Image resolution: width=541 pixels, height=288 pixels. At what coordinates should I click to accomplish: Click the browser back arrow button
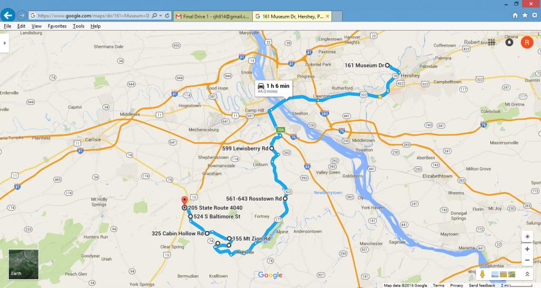[7, 15]
